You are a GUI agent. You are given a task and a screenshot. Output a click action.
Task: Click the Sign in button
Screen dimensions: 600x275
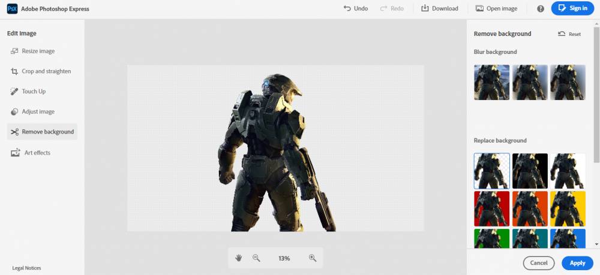click(572, 8)
